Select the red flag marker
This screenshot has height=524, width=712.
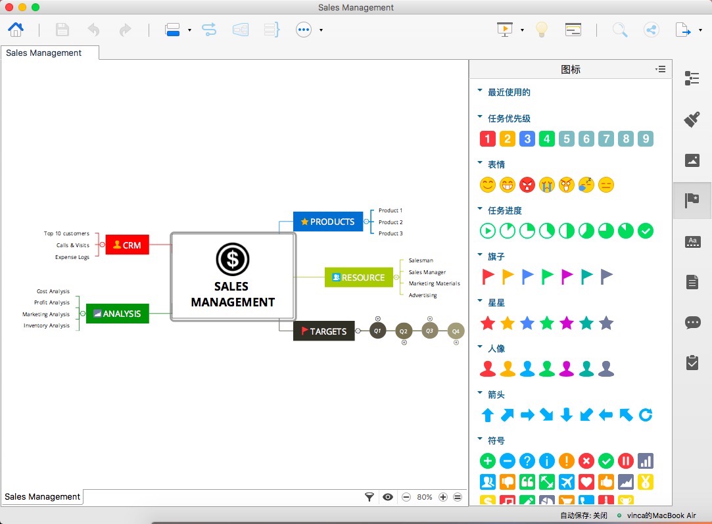(x=488, y=277)
